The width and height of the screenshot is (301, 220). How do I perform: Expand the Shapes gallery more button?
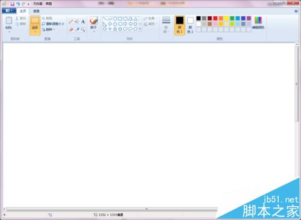click(x=140, y=29)
